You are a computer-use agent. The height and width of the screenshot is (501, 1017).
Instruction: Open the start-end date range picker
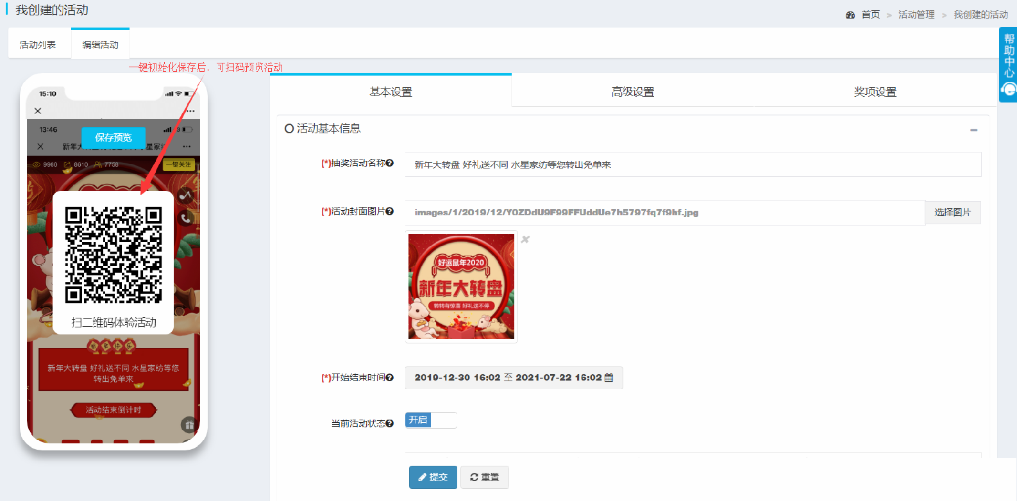pyautogui.click(x=514, y=377)
